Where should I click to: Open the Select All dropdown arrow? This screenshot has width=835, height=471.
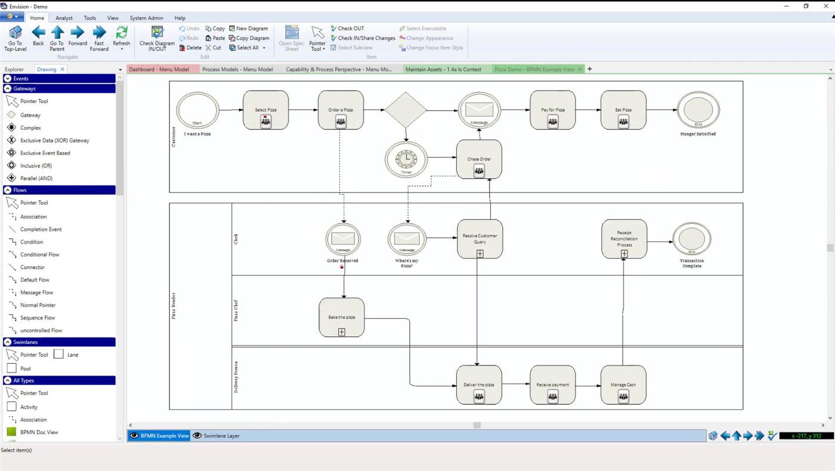pos(264,48)
